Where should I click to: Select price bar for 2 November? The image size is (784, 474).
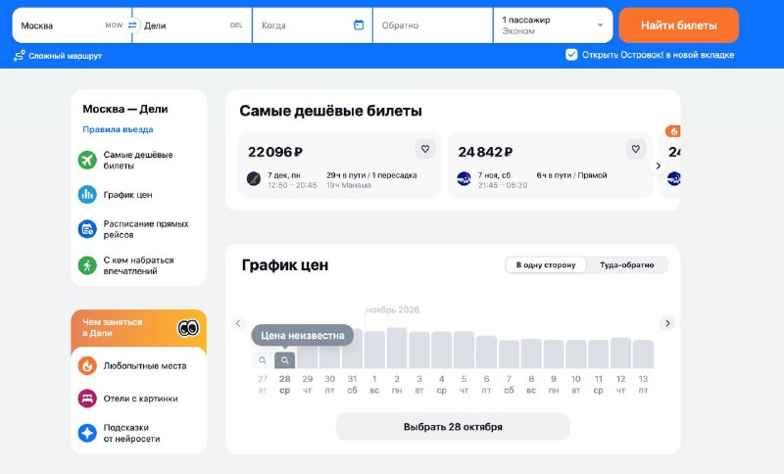[x=397, y=348]
